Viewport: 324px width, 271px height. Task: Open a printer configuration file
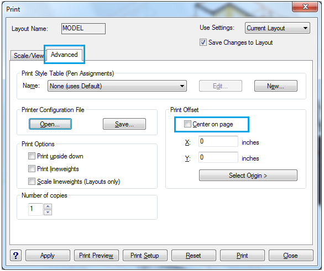[x=50, y=124]
